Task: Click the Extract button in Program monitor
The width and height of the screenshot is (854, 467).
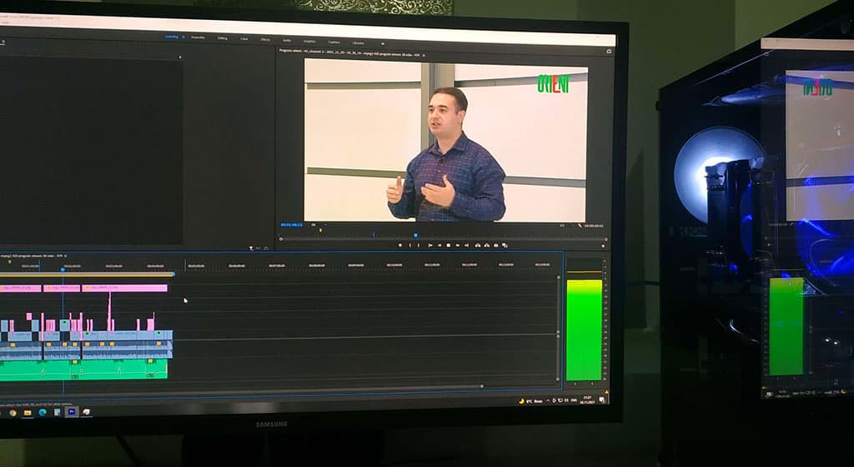Action: tap(486, 246)
